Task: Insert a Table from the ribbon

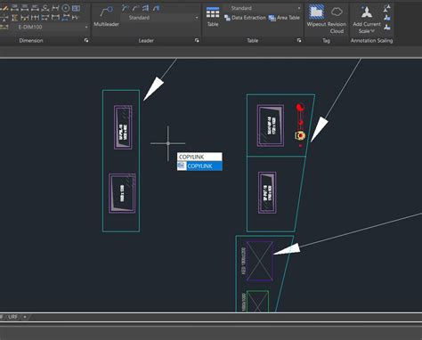Action: coord(213,17)
